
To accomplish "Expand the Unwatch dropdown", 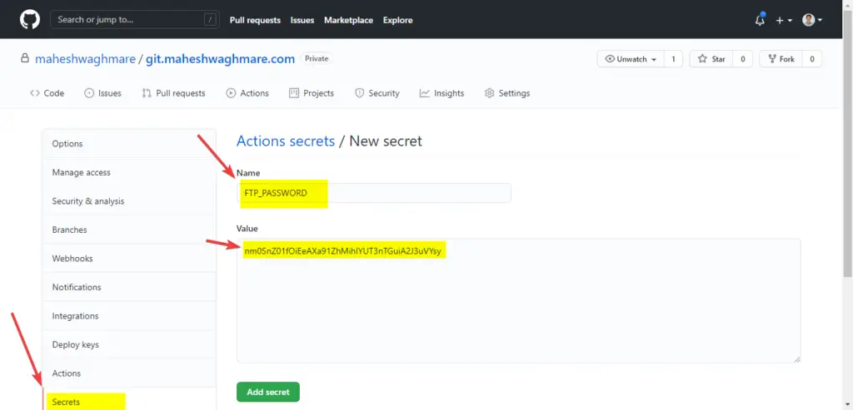I will (x=631, y=59).
